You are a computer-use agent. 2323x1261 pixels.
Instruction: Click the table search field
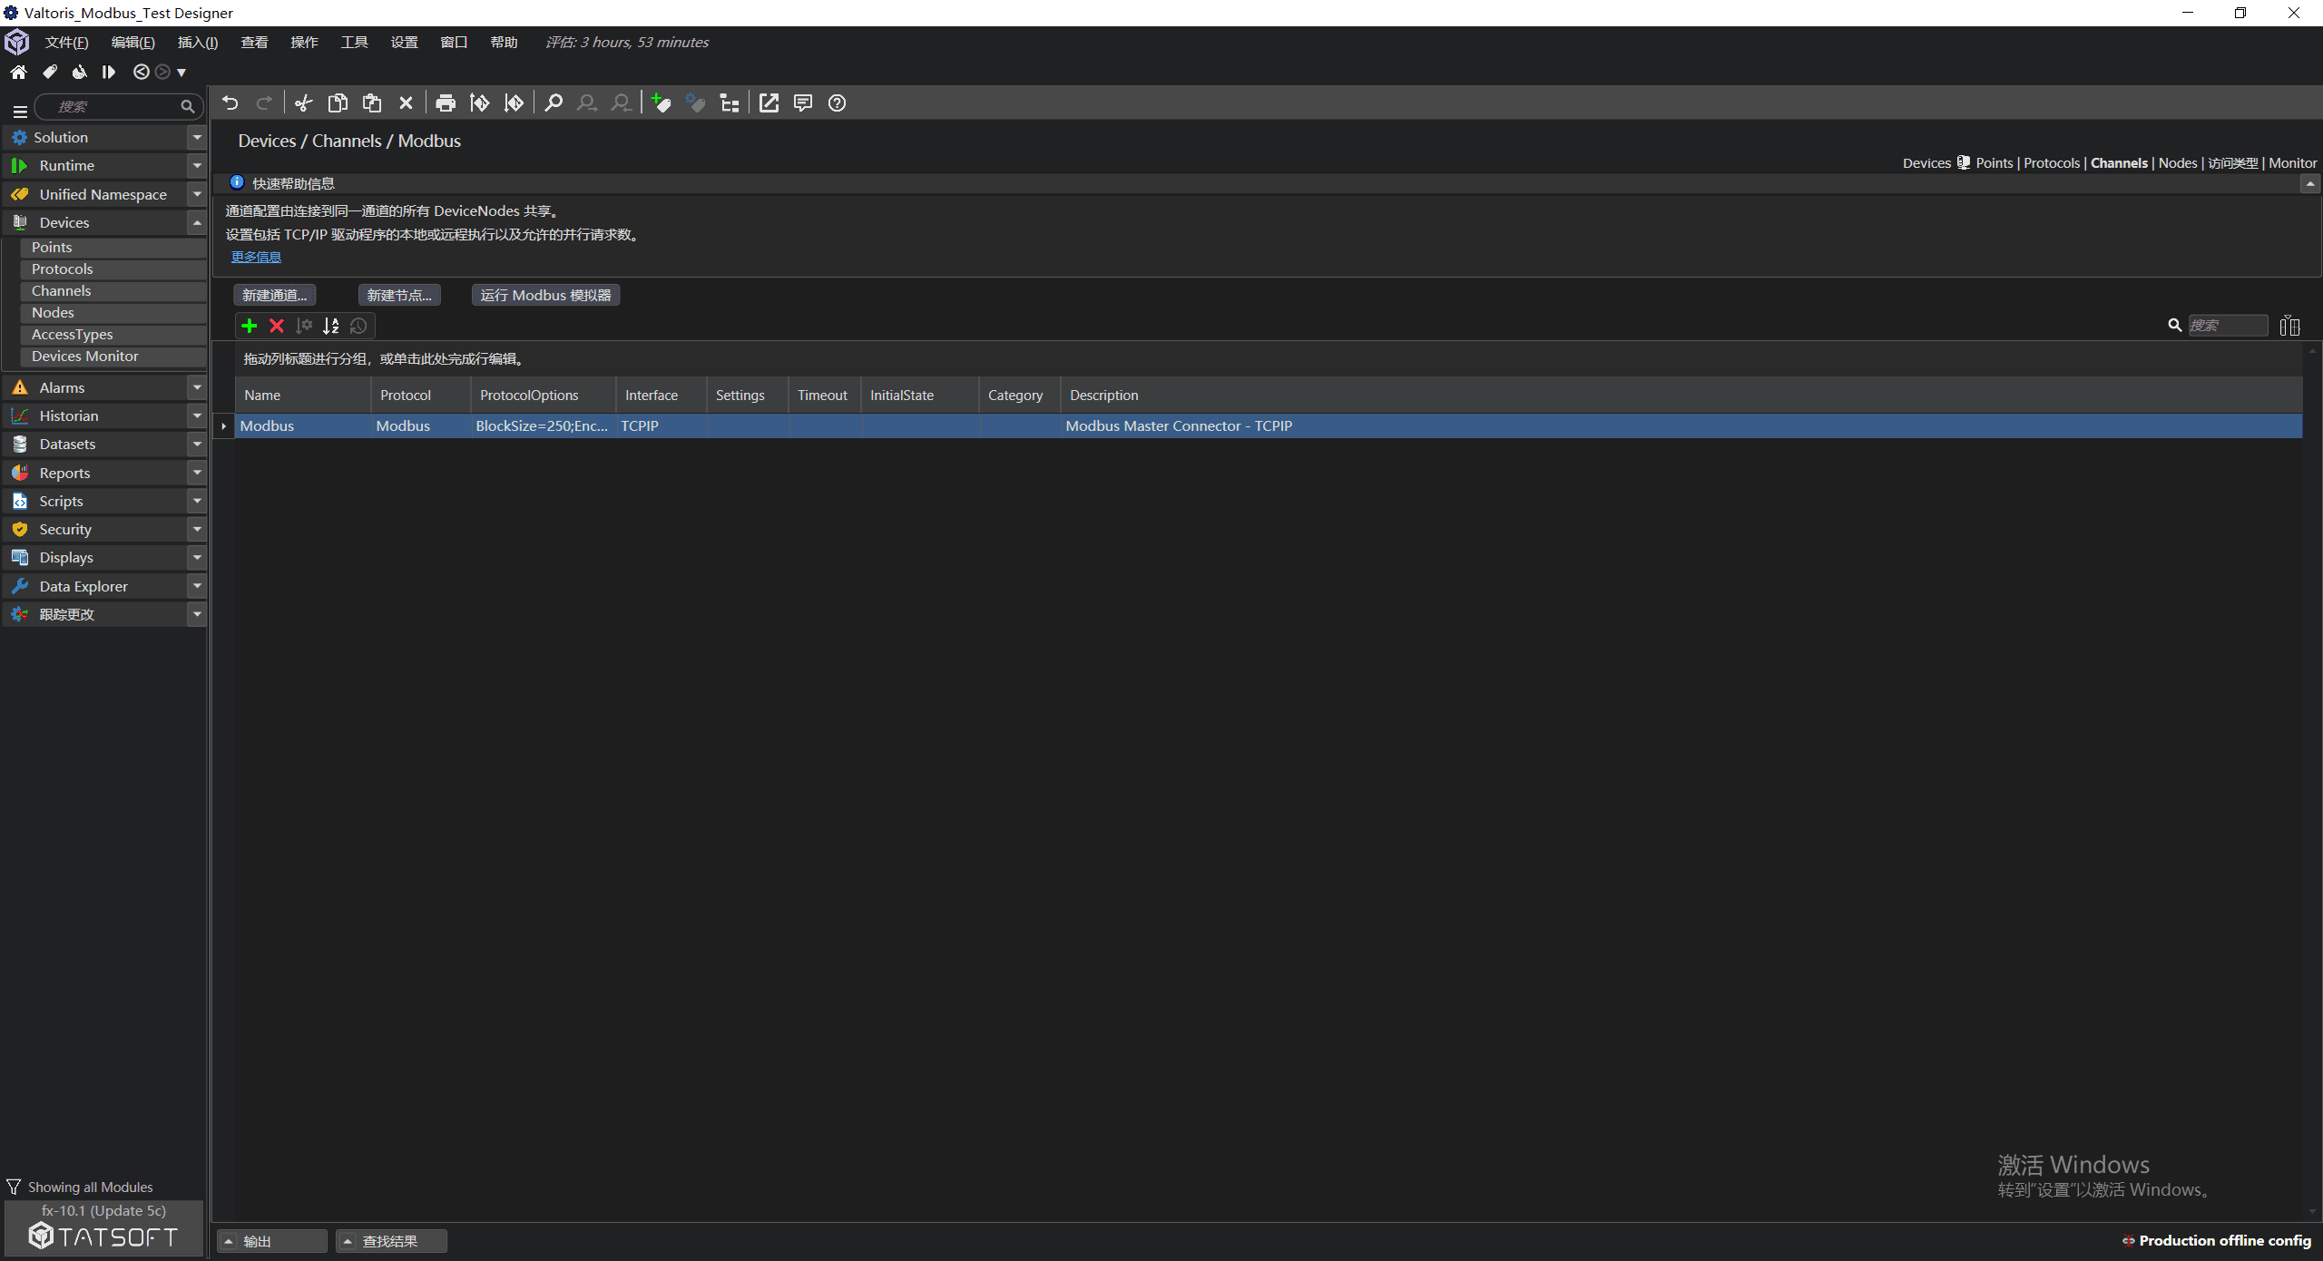(x=2228, y=326)
